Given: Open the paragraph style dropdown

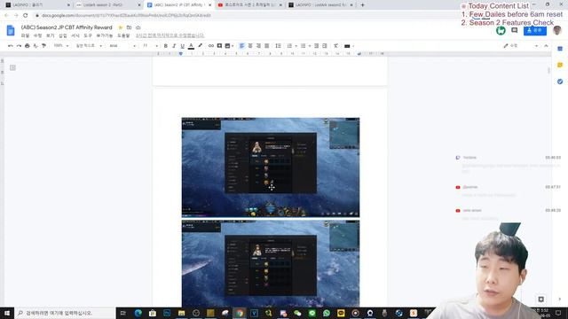Looking at the screenshot, I should (x=89, y=46).
